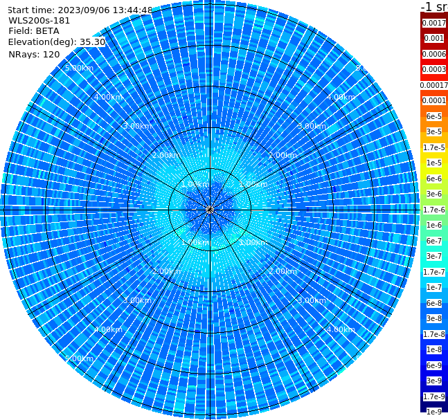Click the 1.7e-7 colorbar label
This screenshot has height=420, width=448.
pos(434,272)
